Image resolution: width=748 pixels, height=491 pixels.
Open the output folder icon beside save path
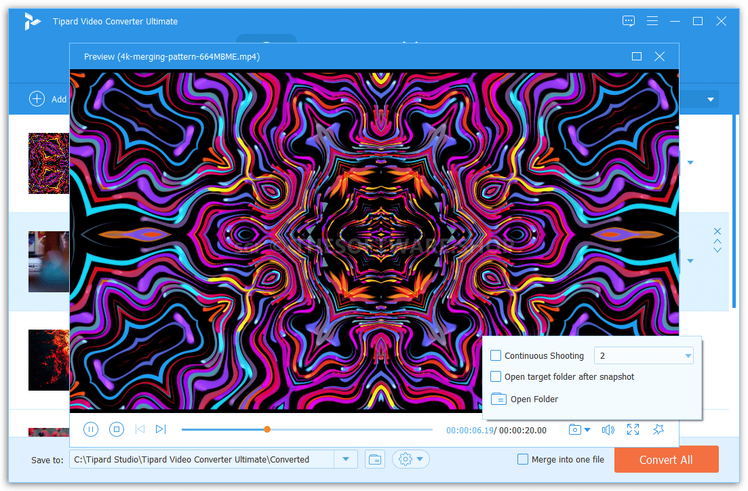click(x=374, y=459)
